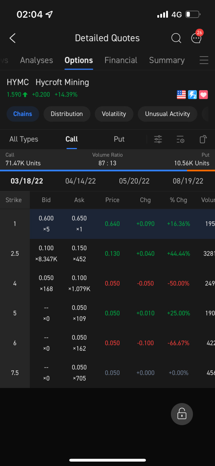215x466 pixels.
Task: Tap the iOS home indicator bar
Action: 108,460
